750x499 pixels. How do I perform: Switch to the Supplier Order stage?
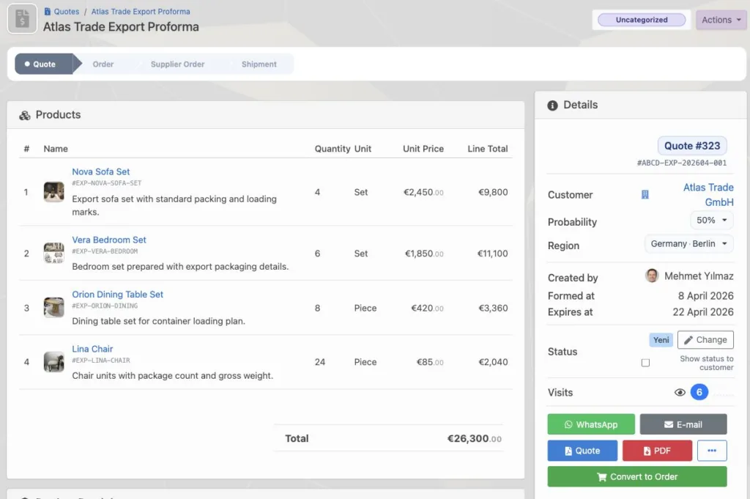tap(177, 64)
